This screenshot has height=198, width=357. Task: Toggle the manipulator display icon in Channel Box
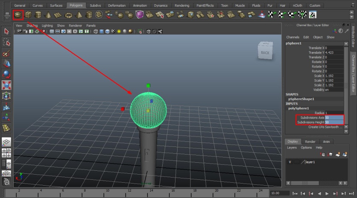click(x=335, y=31)
